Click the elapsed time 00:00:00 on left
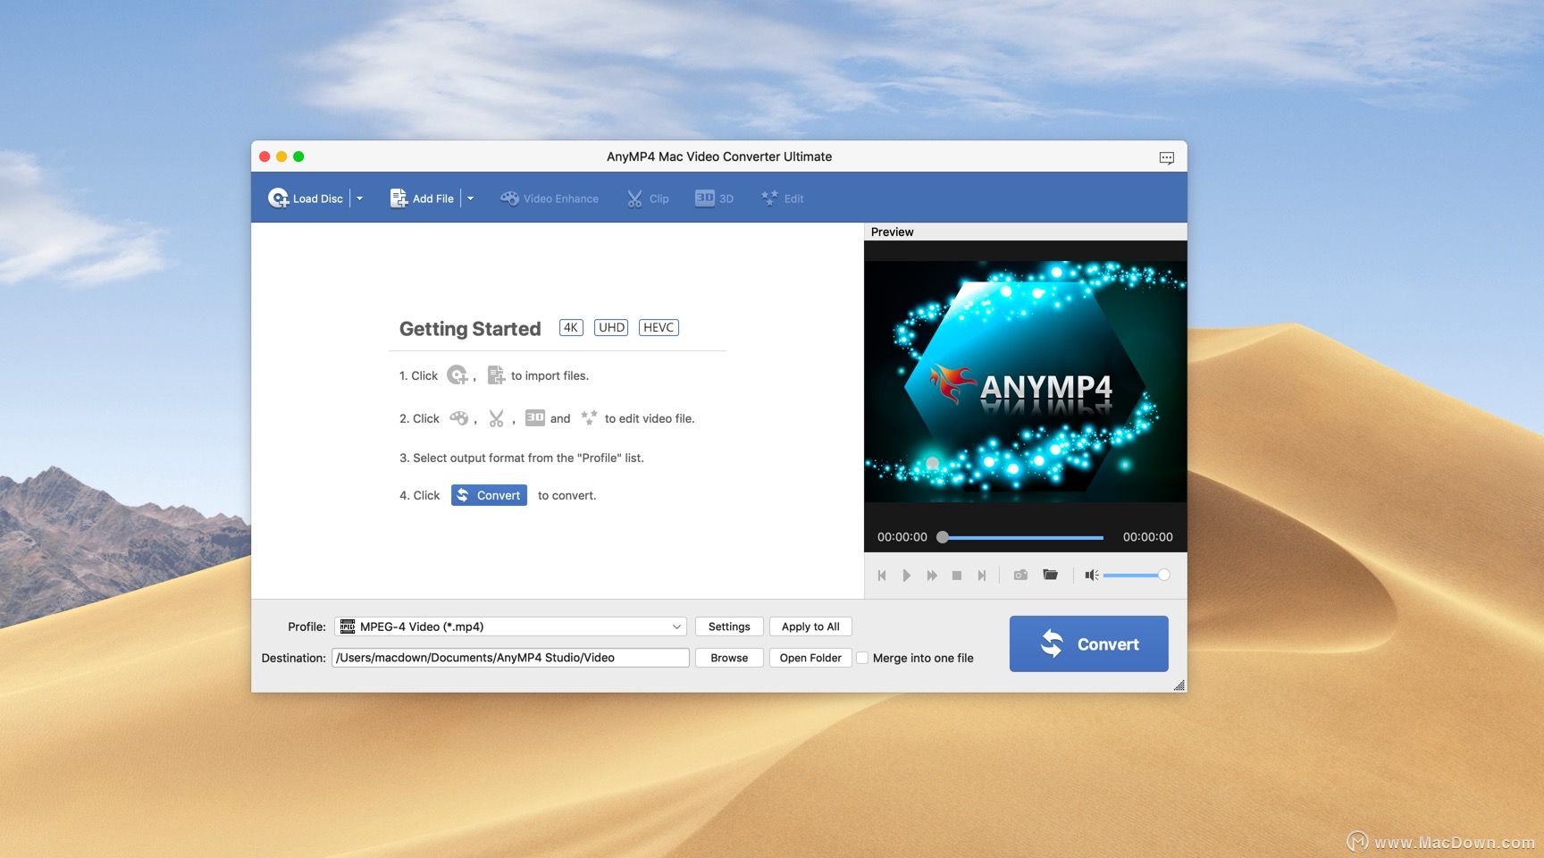Screen dimensions: 1544x858 902,537
